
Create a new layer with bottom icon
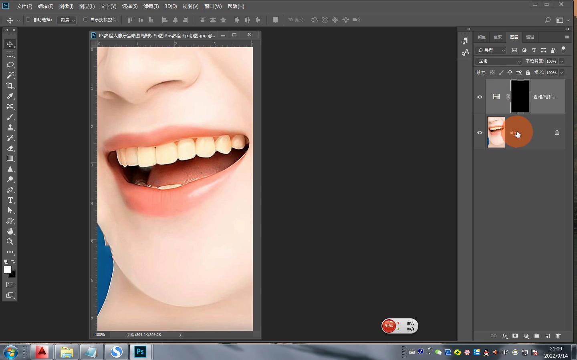(x=547, y=336)
